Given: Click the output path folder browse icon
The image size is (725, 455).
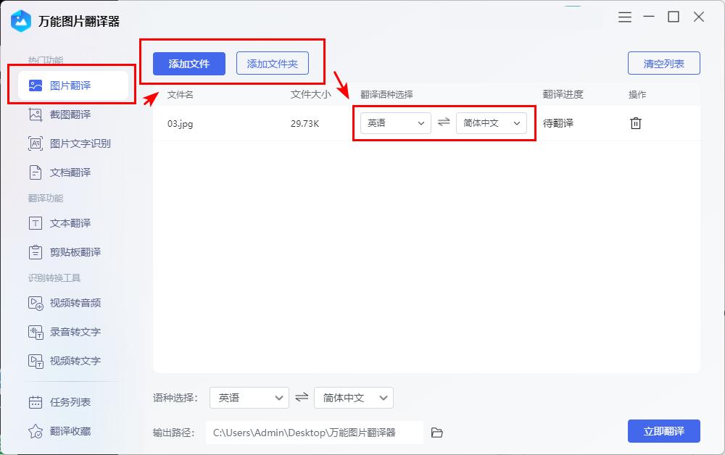Looking at the screenshot, I should click(436, 431).
